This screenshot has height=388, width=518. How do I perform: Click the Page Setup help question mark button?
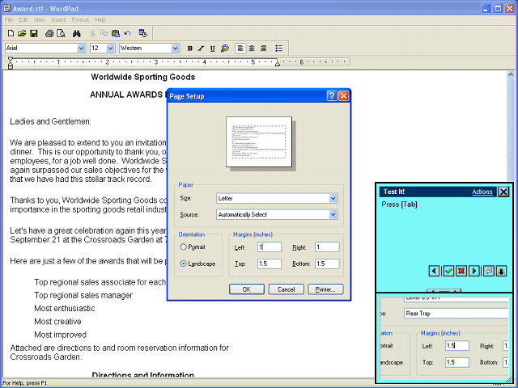(332, 96)
